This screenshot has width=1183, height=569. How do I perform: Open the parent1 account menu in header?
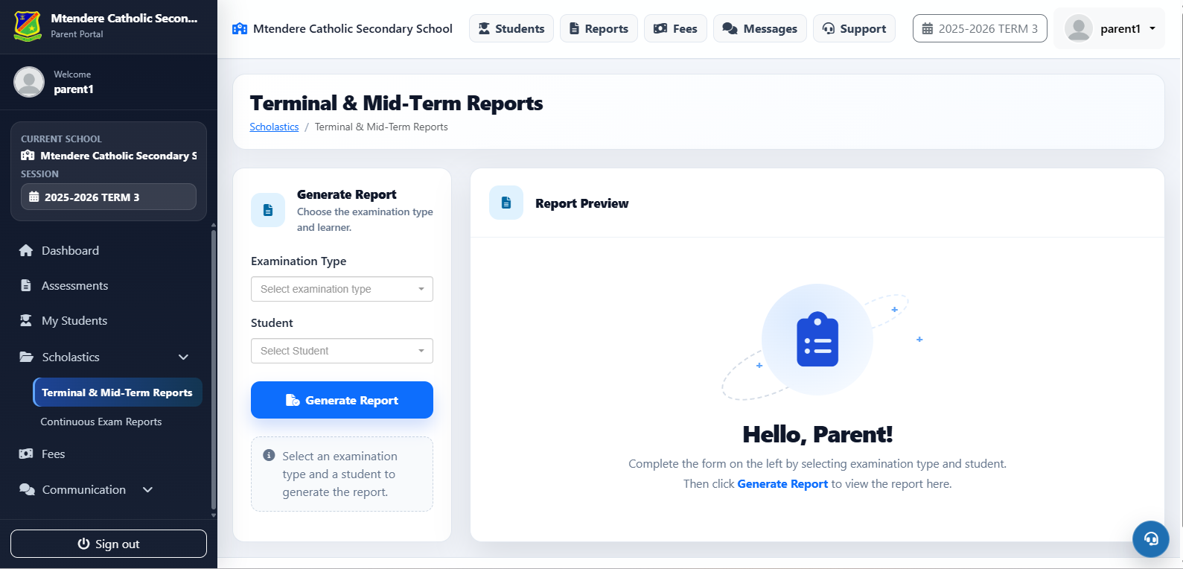tap(1109, 29)
